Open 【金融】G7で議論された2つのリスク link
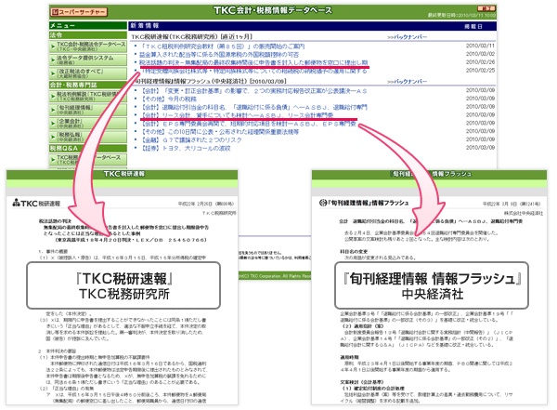 [191, 139]
